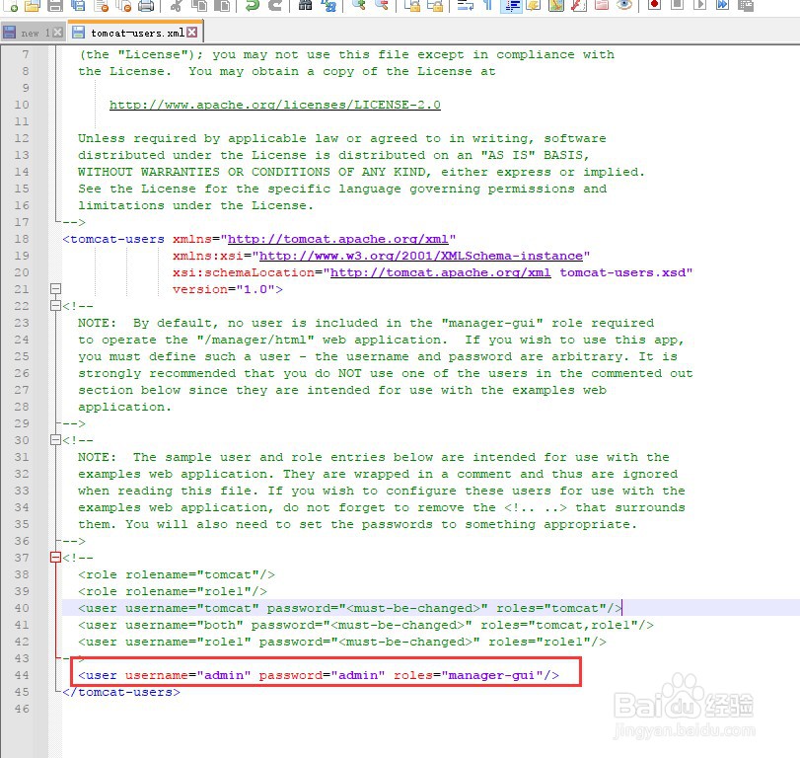Print the document using the printer icon
Viewport: 800px width, 758px height.
point(146,5)
